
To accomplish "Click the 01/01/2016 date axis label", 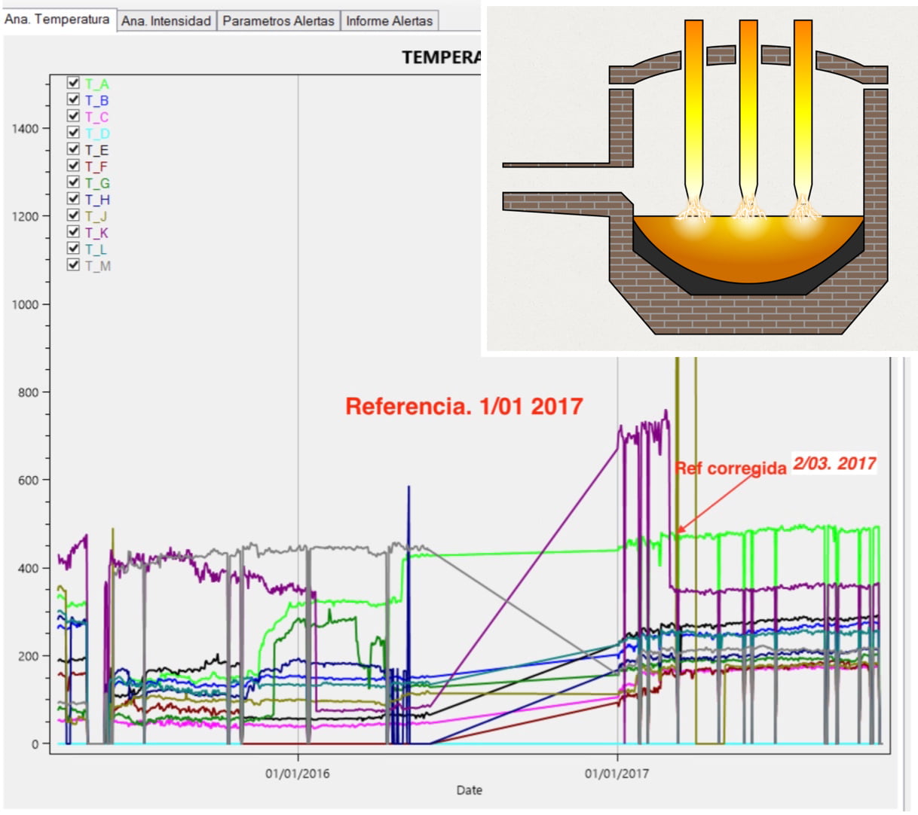I will [298, 774].
